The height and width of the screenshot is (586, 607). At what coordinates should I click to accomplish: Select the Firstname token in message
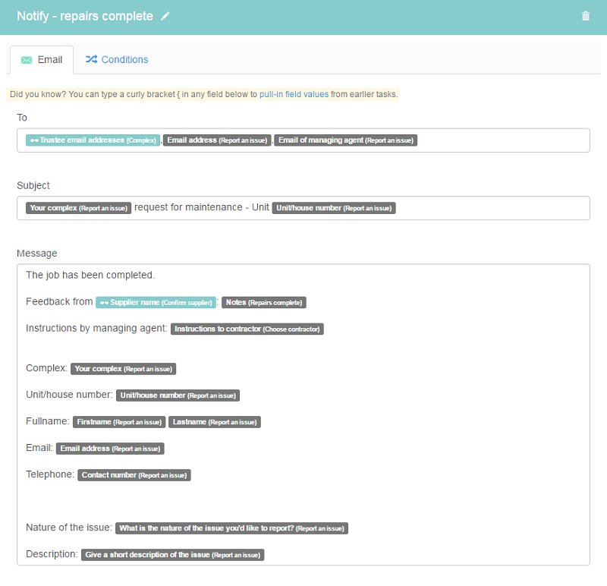click(119, 422)
